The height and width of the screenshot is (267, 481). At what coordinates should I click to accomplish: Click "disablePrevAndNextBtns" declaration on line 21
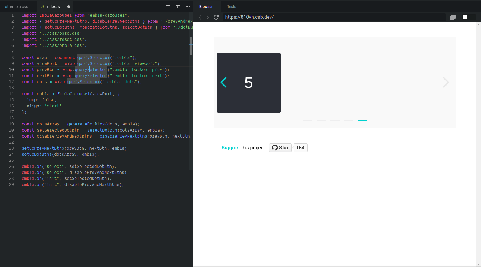tap(64, 136)
